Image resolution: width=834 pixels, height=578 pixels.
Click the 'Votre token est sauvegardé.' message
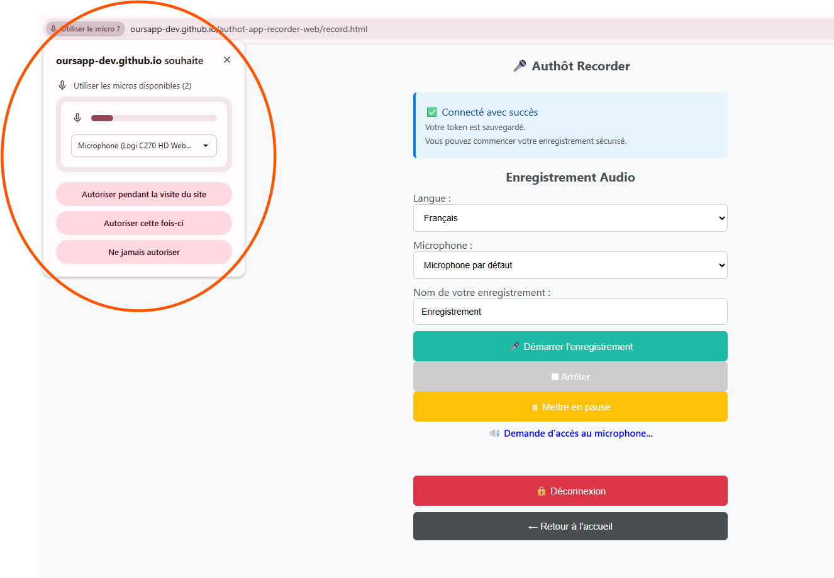(x=475, y=127)
